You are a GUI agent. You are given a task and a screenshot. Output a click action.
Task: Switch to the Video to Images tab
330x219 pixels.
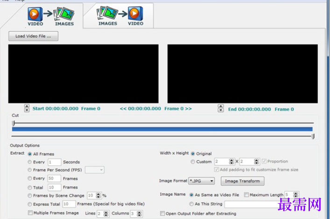coord(50,16)
